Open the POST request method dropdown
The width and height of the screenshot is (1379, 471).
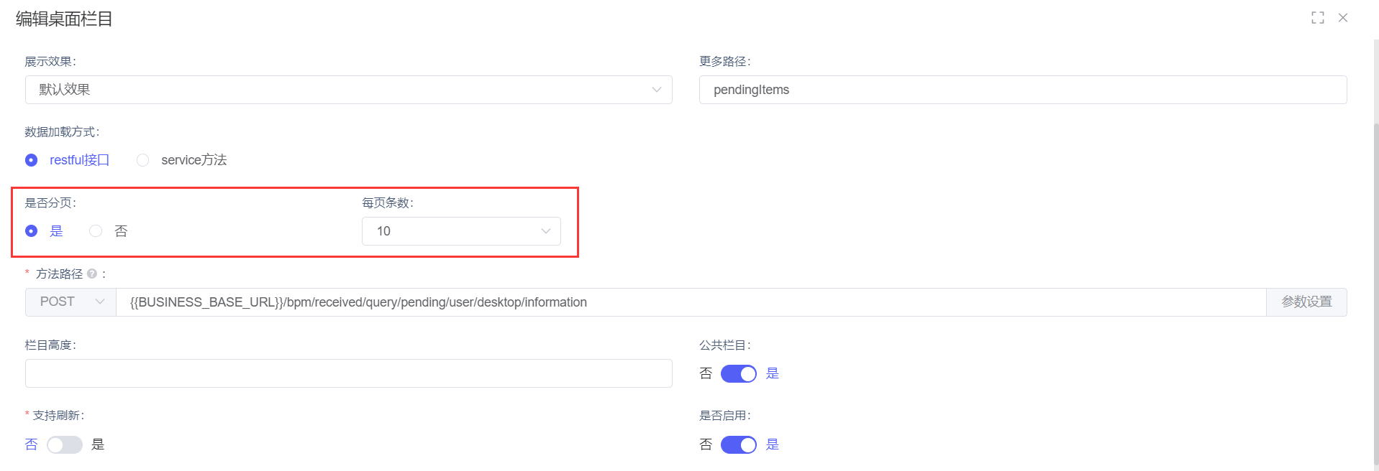[70, 302]
